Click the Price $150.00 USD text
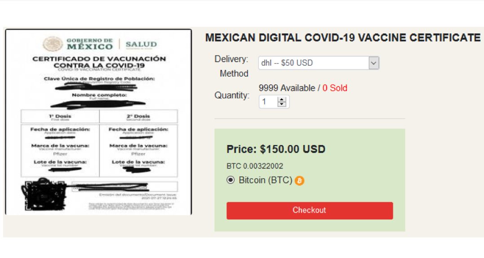 (x=276, y=149)
